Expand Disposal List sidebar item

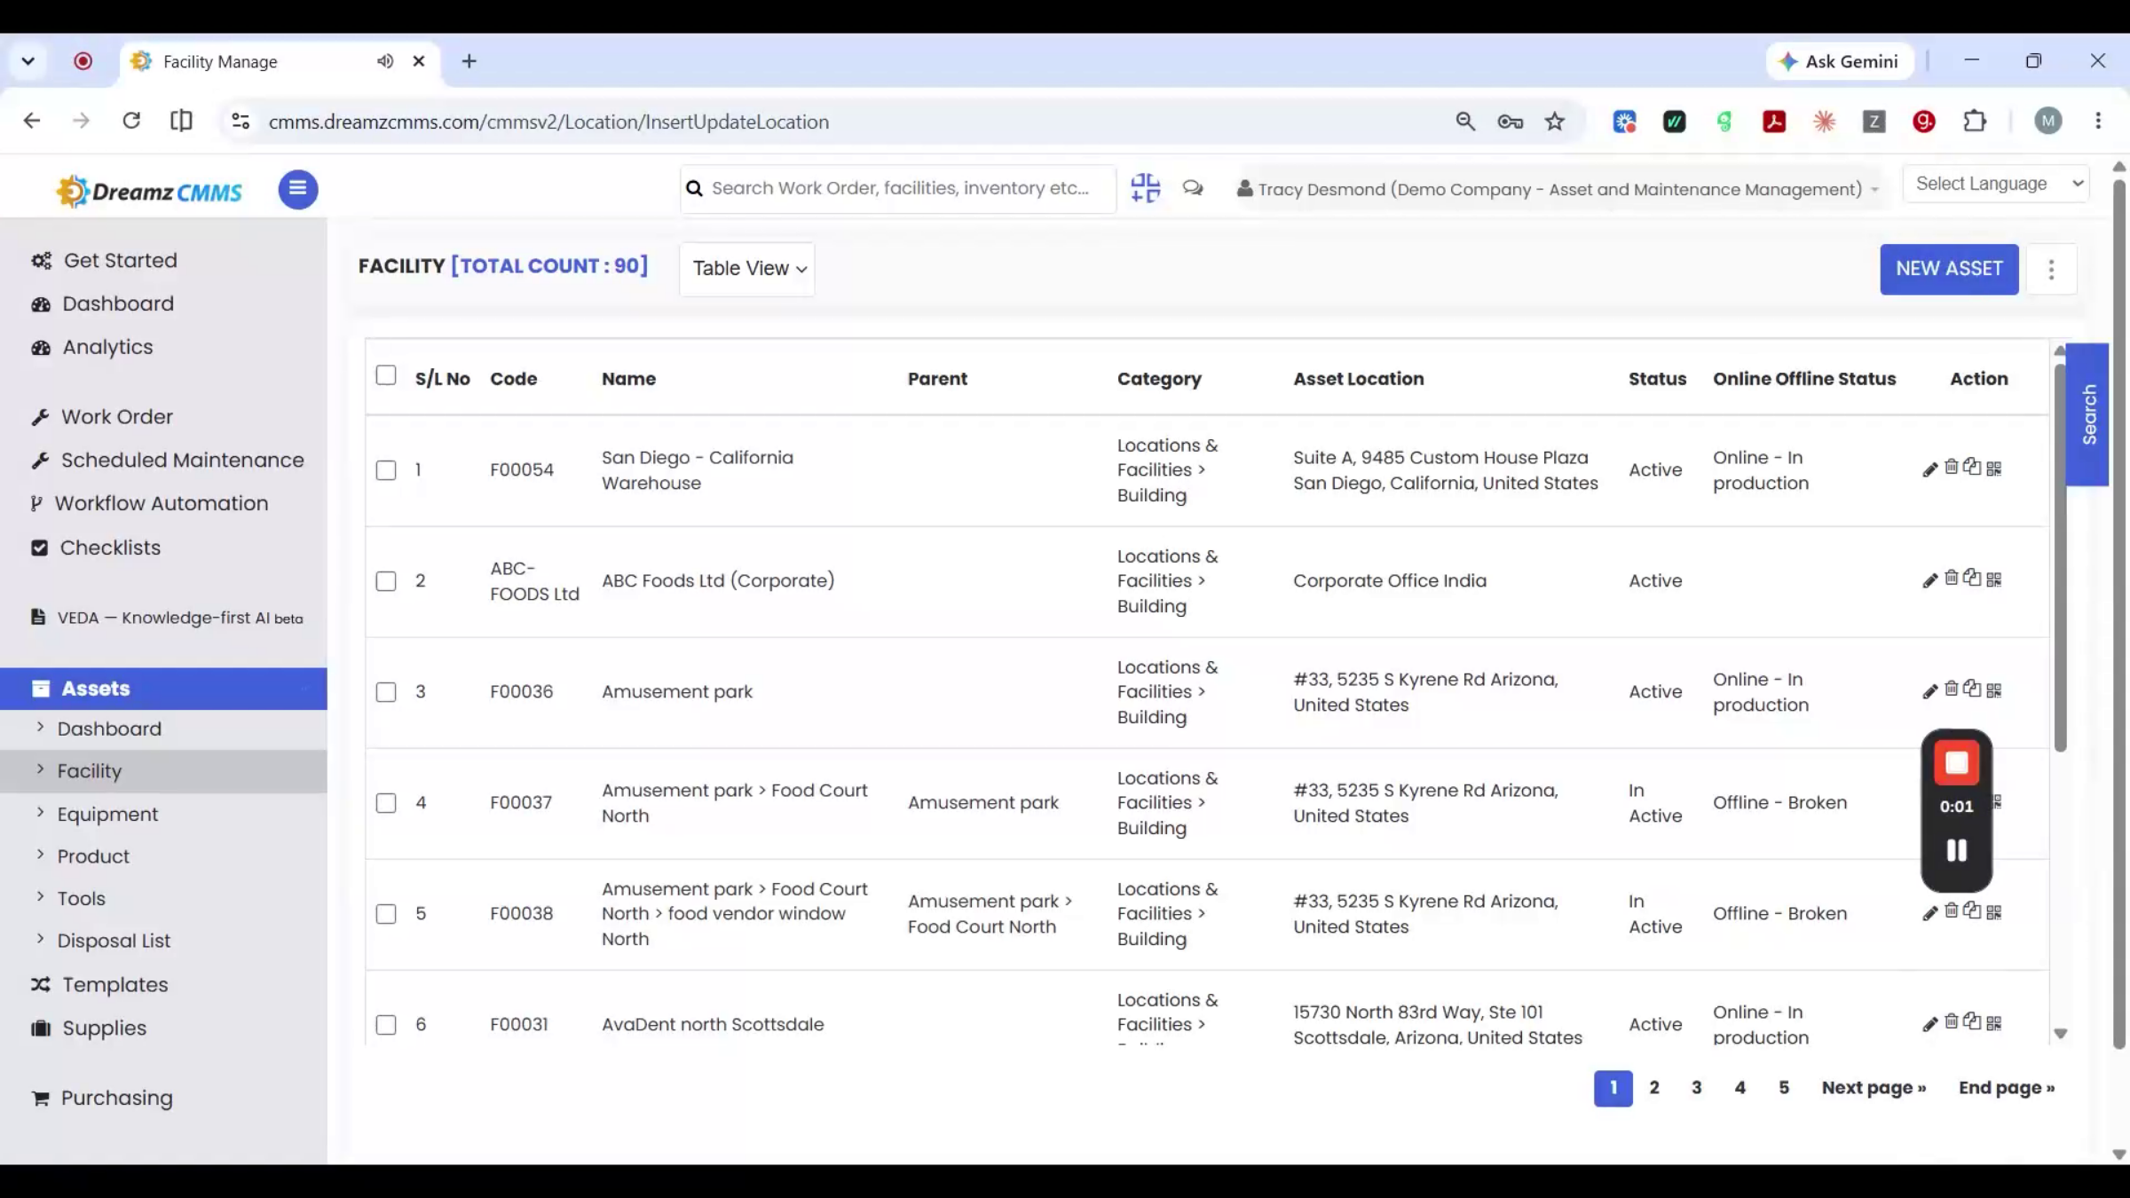114,941
